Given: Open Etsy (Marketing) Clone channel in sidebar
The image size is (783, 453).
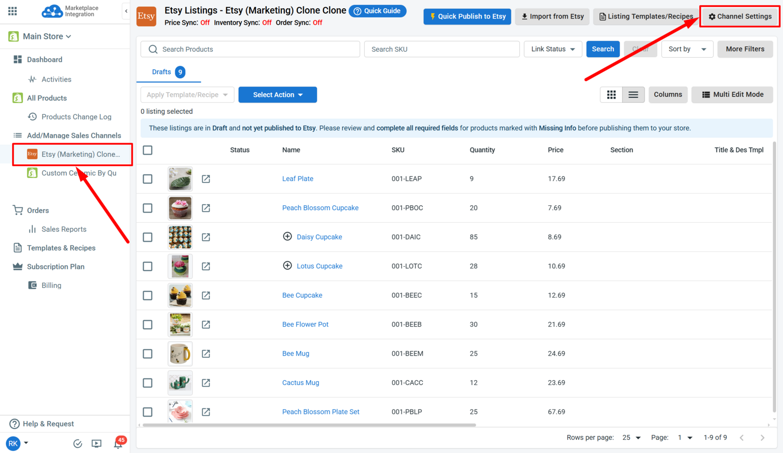Looking at the screenshot, I should pos(73,154).
